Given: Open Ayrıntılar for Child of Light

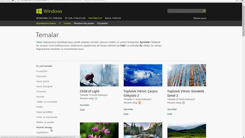Looking at the screenshot, I should [x=85, y=105].
